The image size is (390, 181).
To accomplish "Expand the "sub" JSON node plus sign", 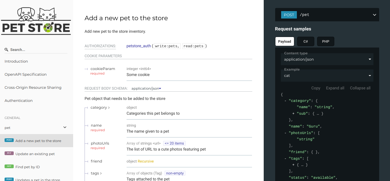I will [293, 114].
